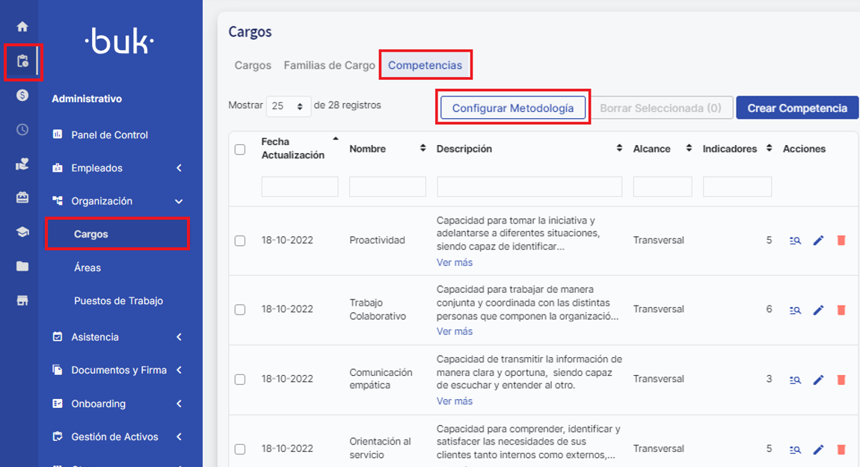Check the Proactividad row checkbox
Viewport: 860px width, 467px height.
[240, 241]
